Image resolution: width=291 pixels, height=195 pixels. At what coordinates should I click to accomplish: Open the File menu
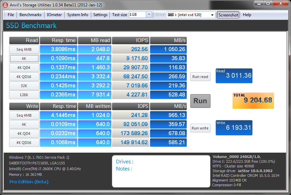(11, 15)
